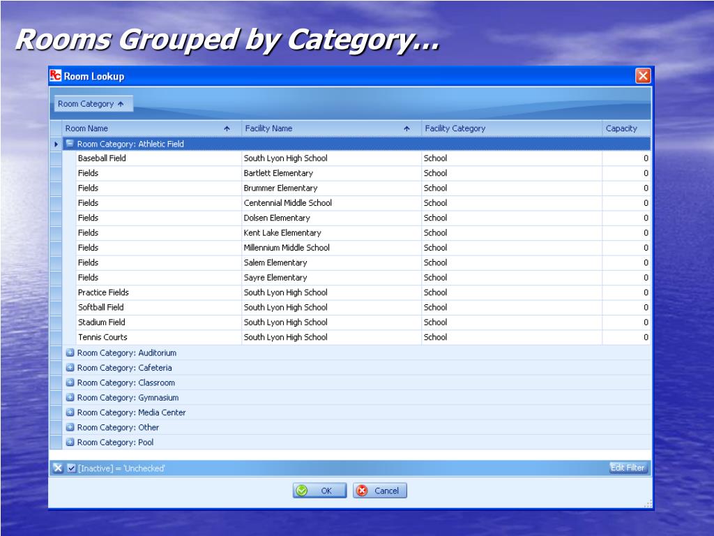Expand Room Category: Media Center

(70, 412)
